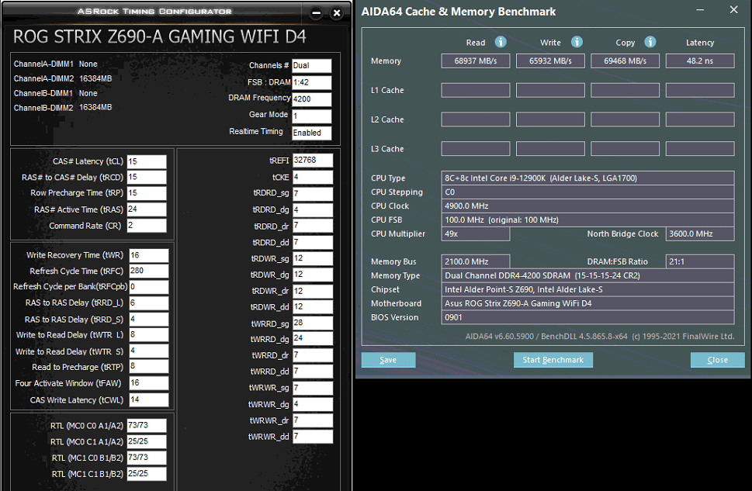The height and width of the screenshot is (491, 752).
Task: Click the CPU Clock value 4900.0 MHz
Action: point(587,206)
